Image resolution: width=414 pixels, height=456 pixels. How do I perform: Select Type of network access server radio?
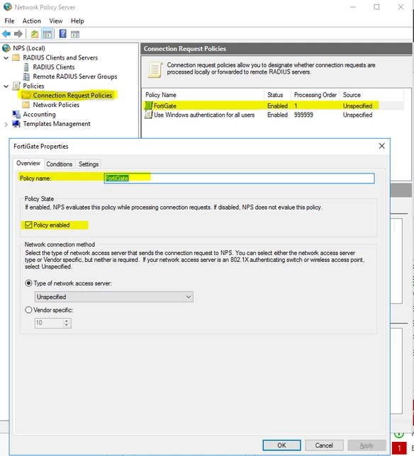pyautogui.click(x=28, y=283)
